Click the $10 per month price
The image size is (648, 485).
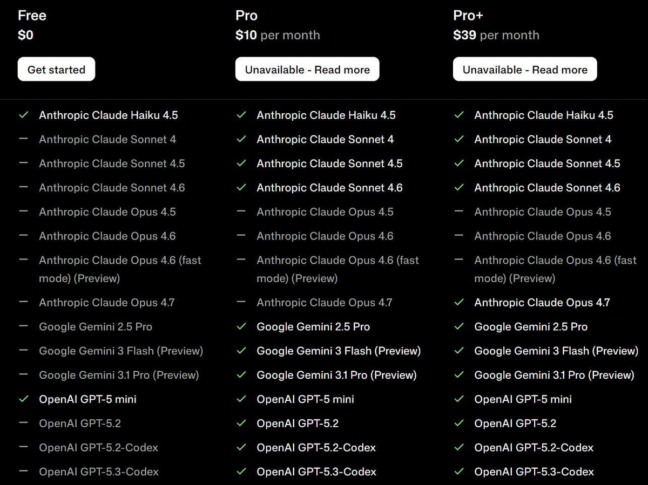coord(278,35)
